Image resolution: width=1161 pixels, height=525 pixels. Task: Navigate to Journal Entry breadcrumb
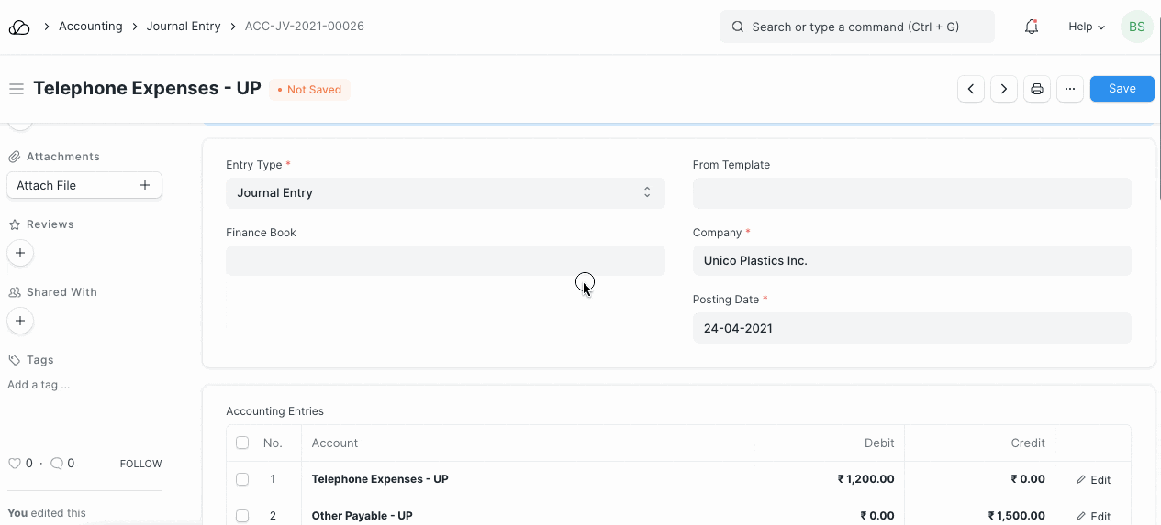coord(184,27)
